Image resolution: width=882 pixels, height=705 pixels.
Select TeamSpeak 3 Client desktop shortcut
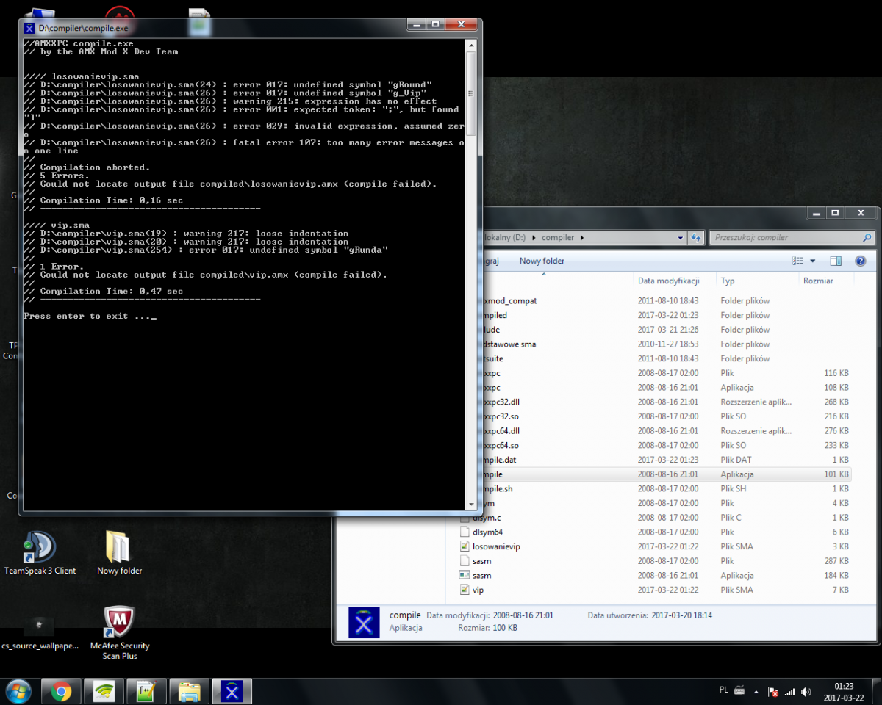[x=40, y=552]
